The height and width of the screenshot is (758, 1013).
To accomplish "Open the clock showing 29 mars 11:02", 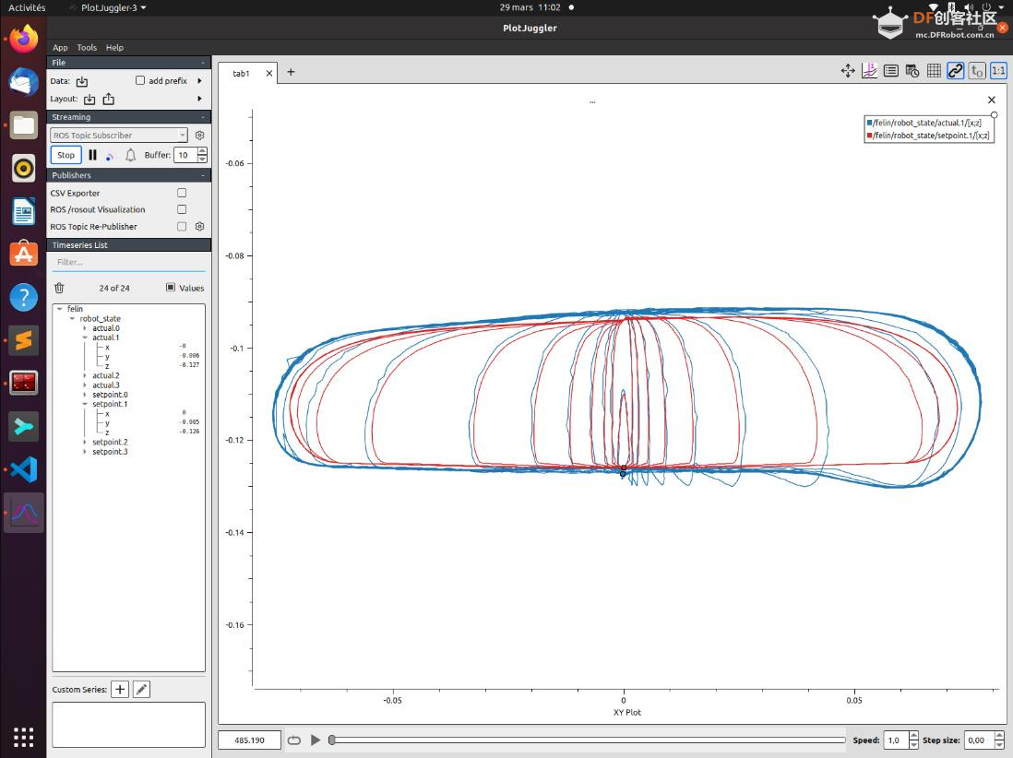I will point(530,7).
